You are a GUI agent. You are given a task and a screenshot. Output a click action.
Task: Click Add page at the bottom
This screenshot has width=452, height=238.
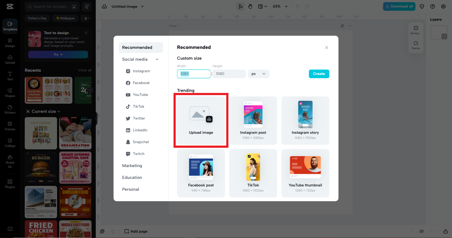(136, 231)
